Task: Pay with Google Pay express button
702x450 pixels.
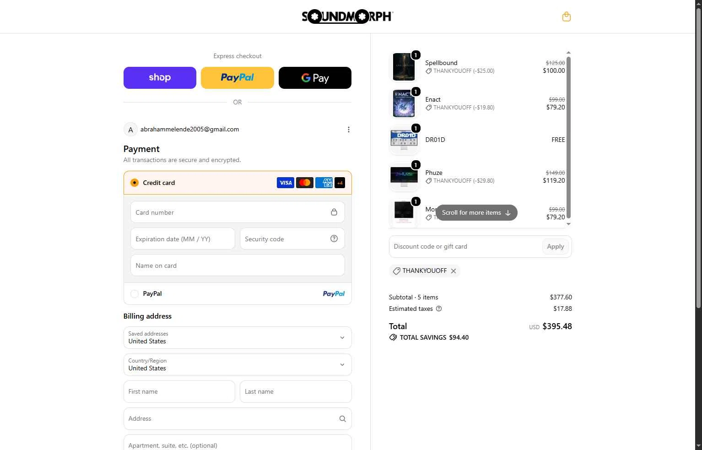Action: coord(315,78)
